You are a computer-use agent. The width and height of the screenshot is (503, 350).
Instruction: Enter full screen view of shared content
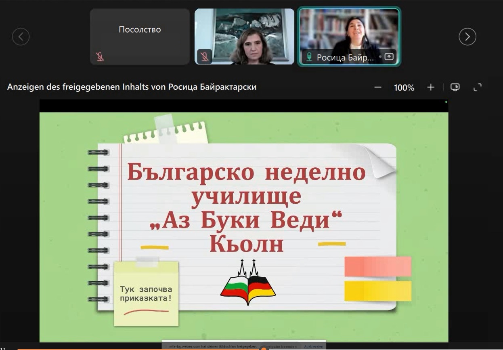tap(478, 87)
